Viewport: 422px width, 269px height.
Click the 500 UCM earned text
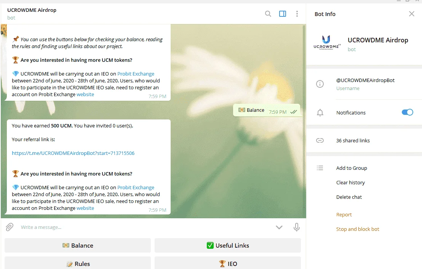61,126
